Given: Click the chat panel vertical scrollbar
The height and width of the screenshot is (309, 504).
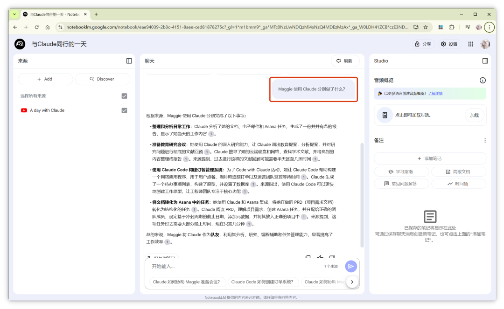Looking at the screenshot, I should pyautogui.click(x=362, y=195).
